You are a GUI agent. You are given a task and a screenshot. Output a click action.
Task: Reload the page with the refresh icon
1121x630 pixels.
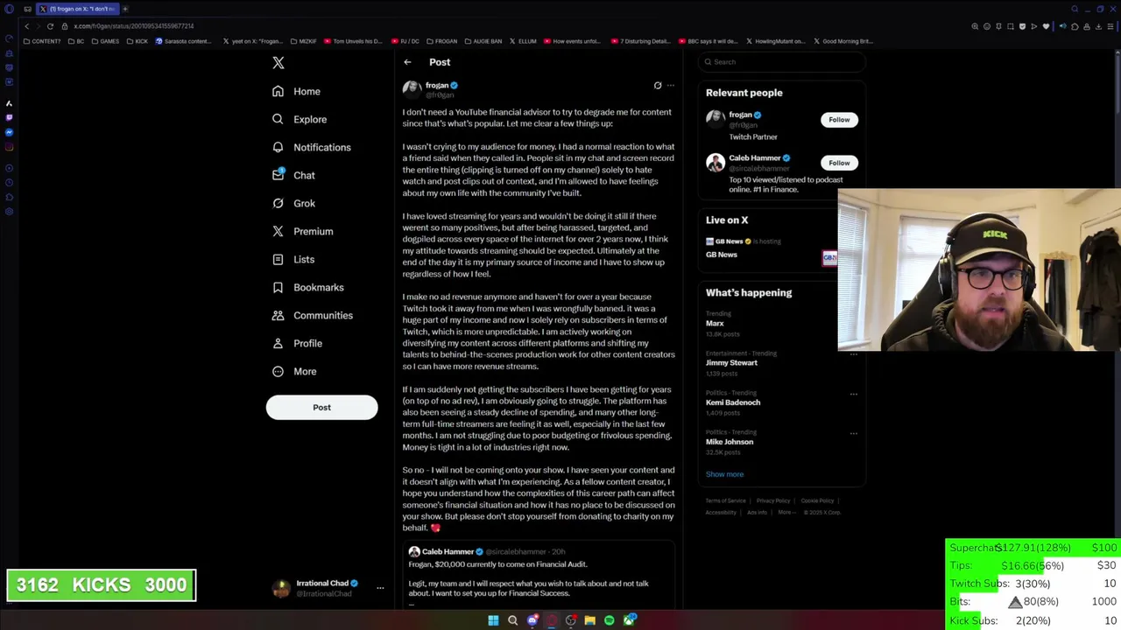coord(50,26)
